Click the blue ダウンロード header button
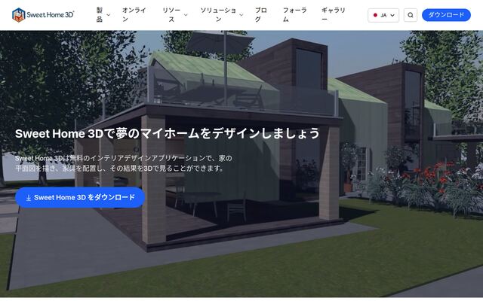483x301 pixels. 446,15
